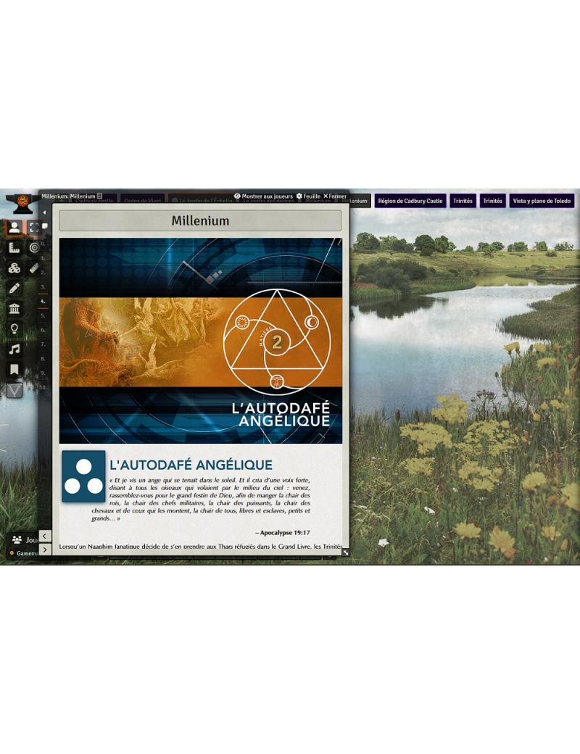580x754 pixels.
Task: Collapse the journal page sidebar arrow
Action: tap(45, 212)
